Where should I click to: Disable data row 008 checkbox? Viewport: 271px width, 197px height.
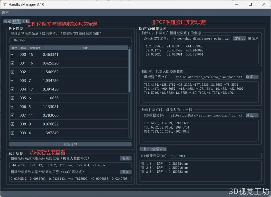[x=13, y=124]
